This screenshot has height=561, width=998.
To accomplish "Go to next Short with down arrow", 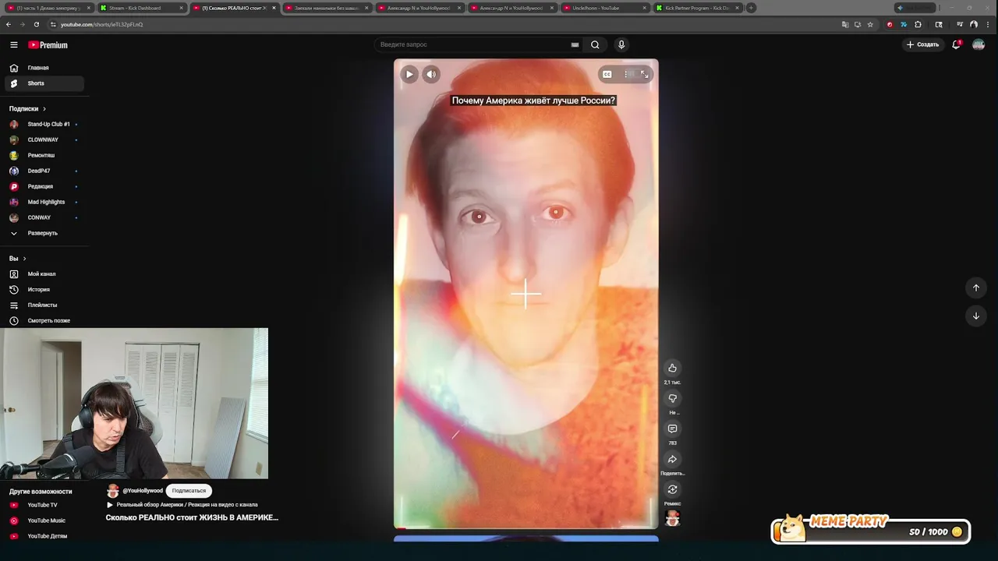I will point(975,316).
